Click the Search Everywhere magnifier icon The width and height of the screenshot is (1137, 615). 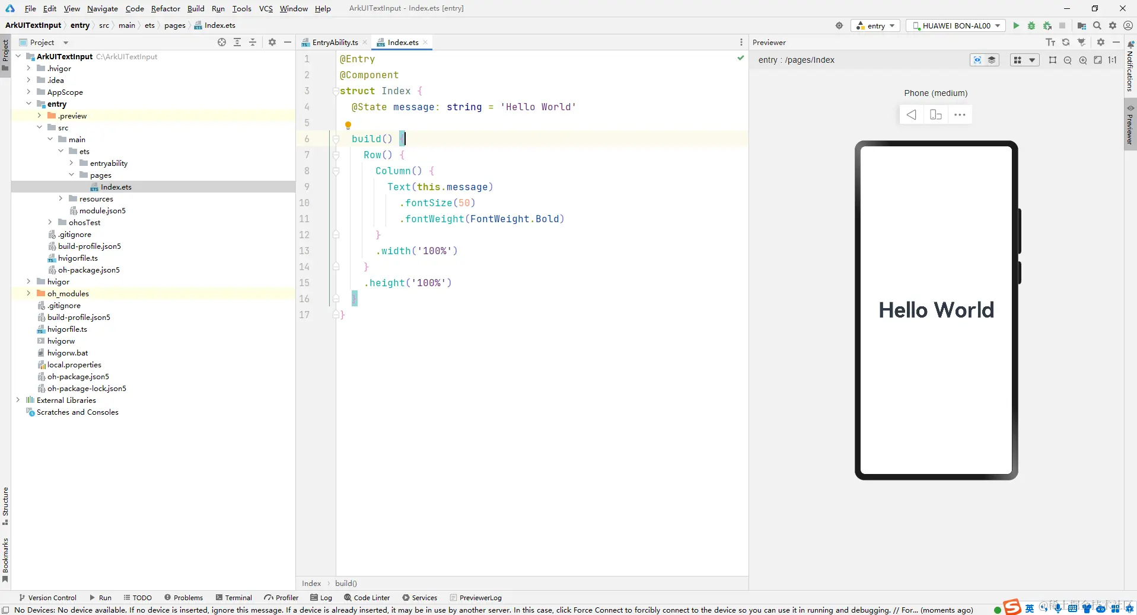pos(1097,25)
